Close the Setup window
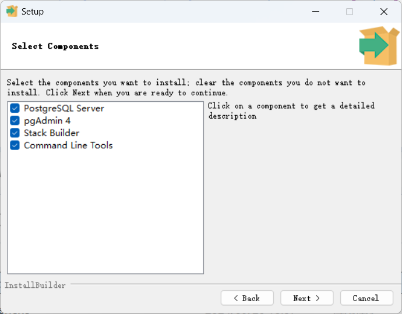402x314 pixels. 384,12
